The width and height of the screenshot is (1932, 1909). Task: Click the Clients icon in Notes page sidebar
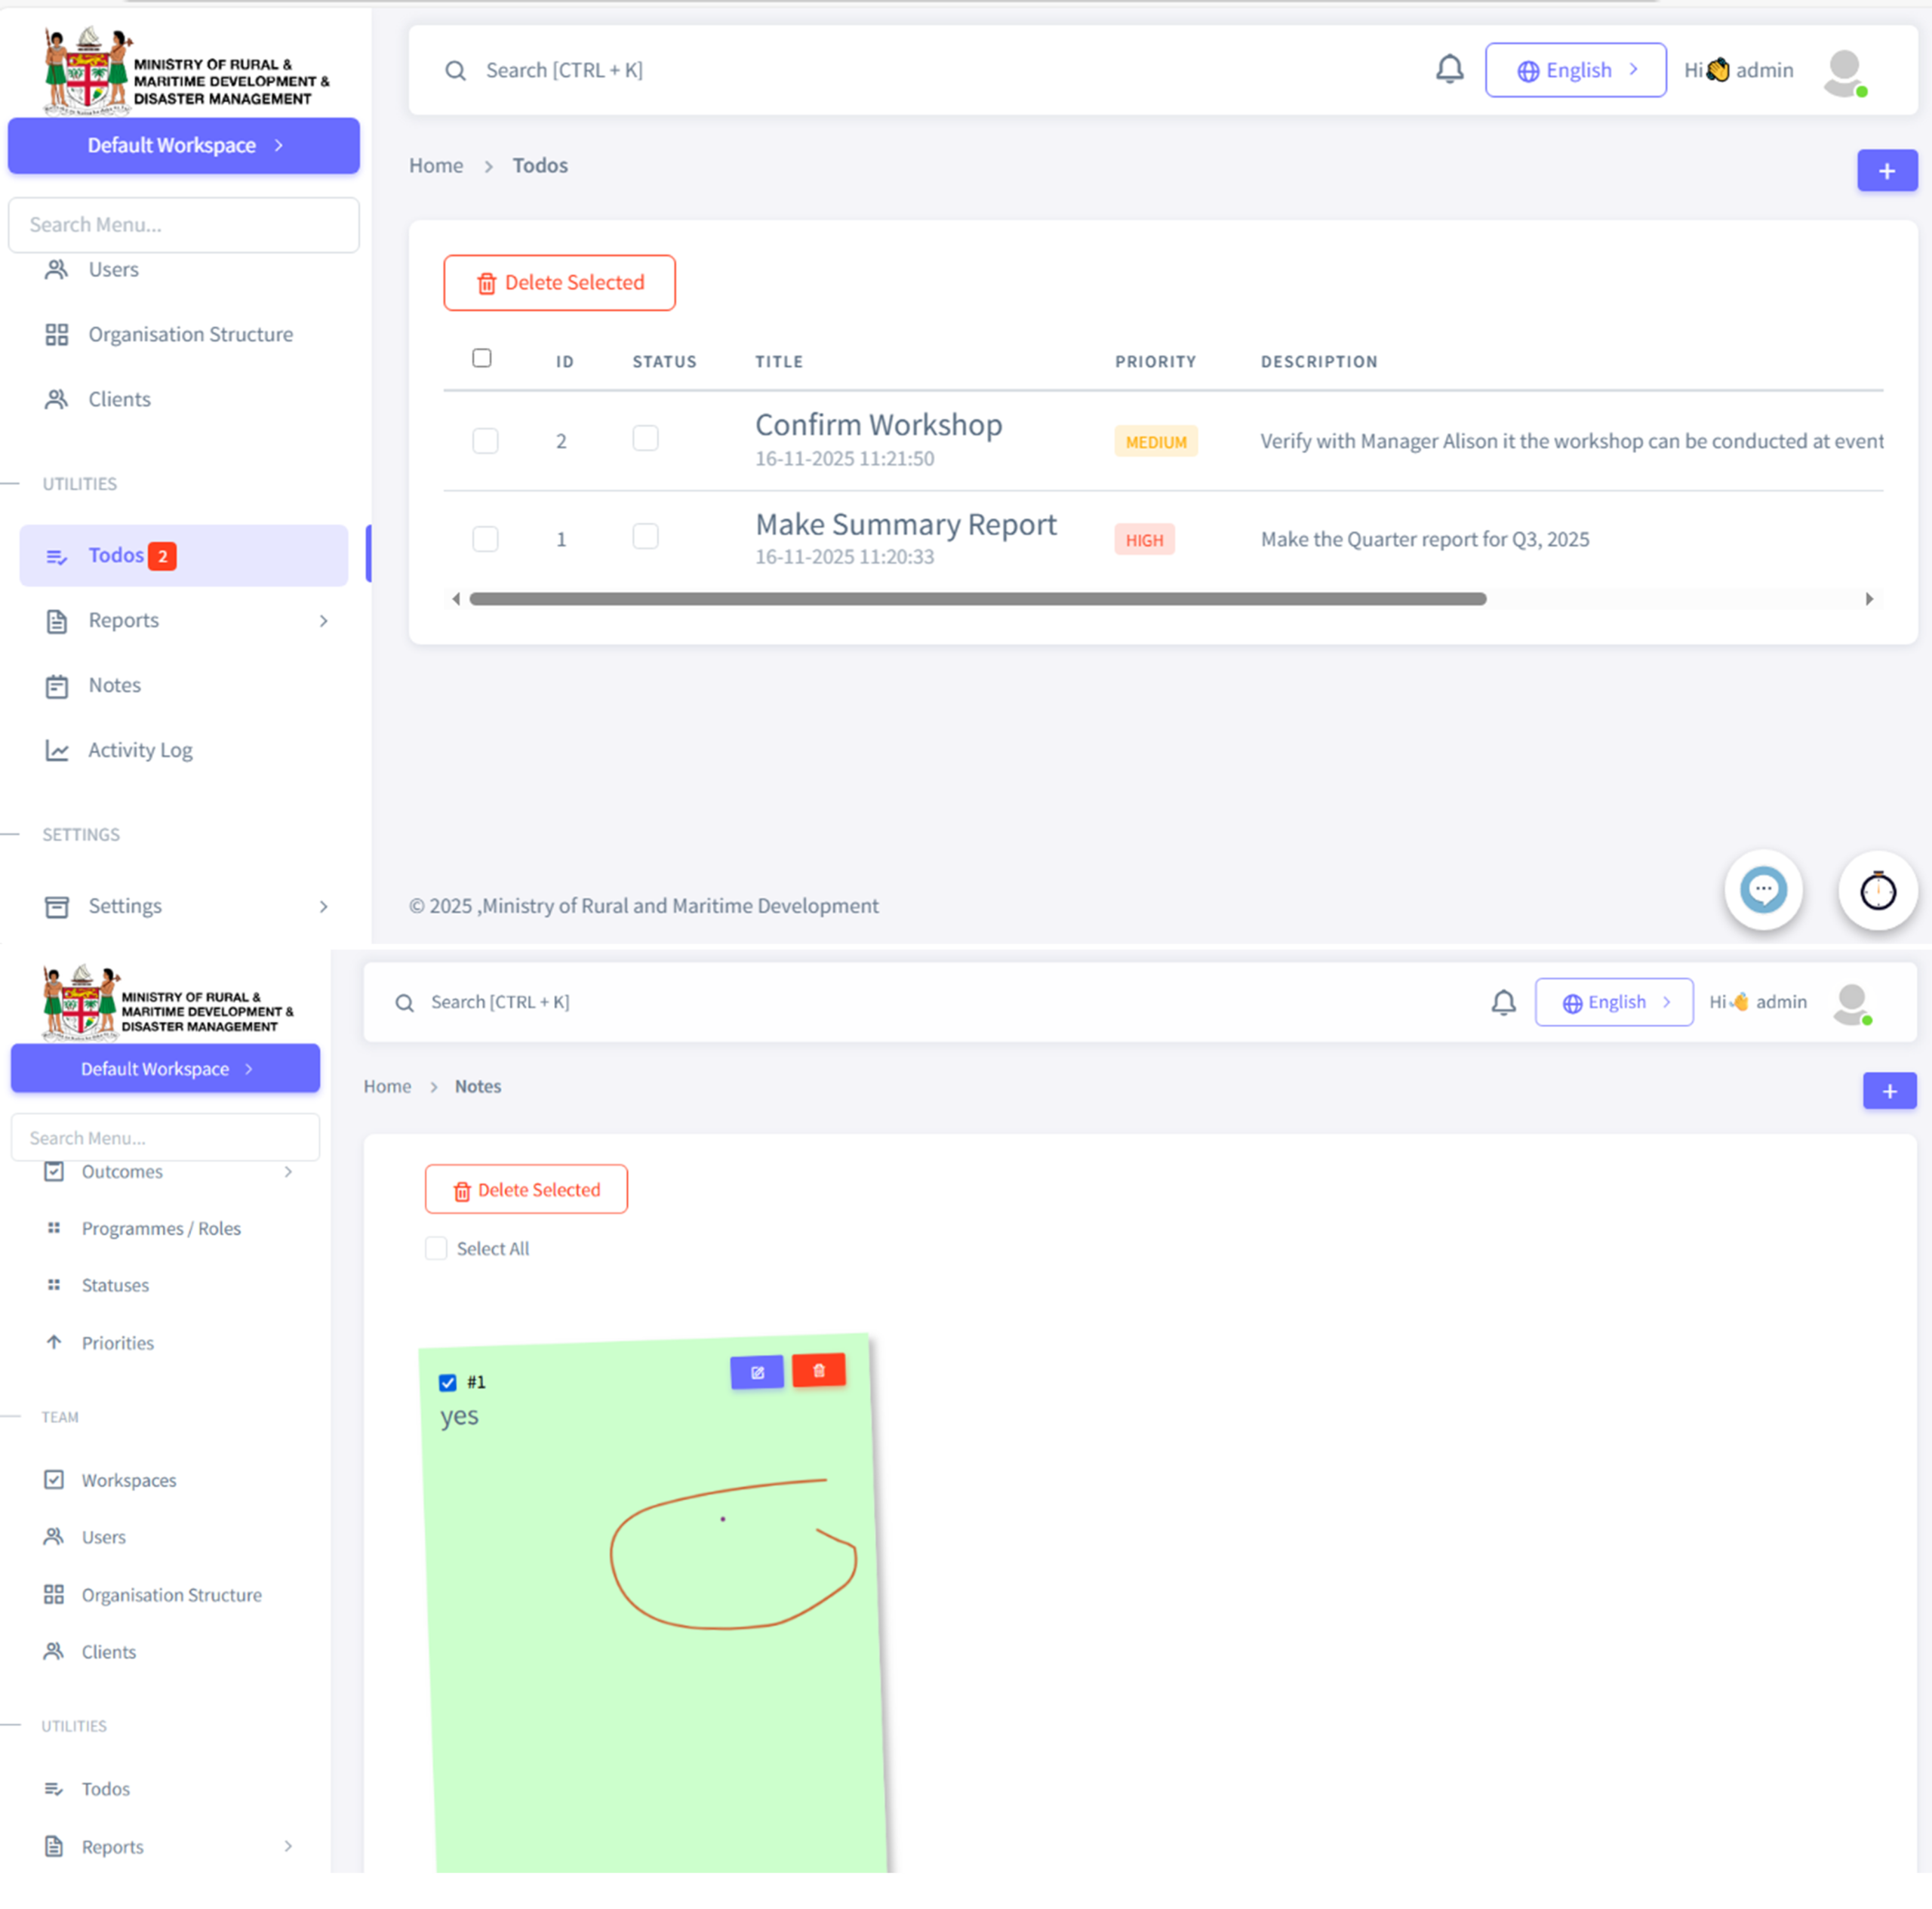coord(54,1651)
